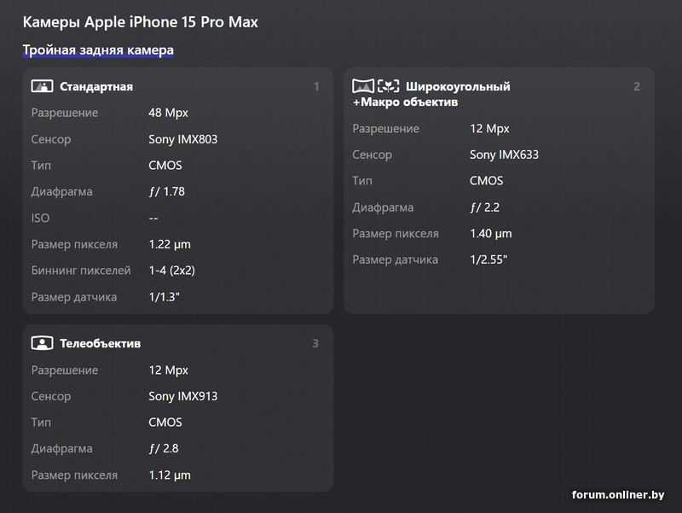Click the telephoto portrait icon
The width and height of the screenshot is (682, 513).
pyautogui.click(x=42, y=343)
